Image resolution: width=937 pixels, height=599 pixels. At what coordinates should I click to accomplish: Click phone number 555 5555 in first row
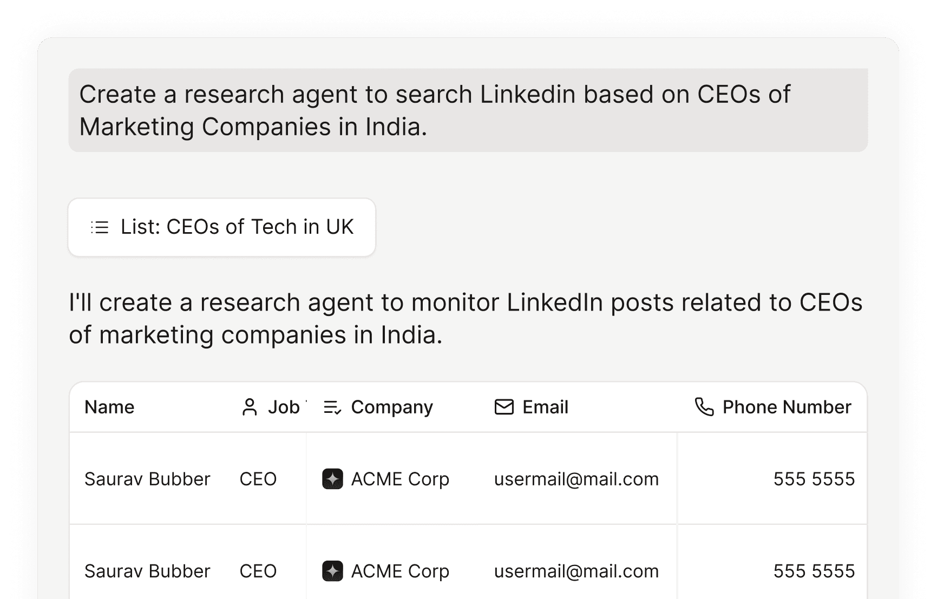(814, 479)
